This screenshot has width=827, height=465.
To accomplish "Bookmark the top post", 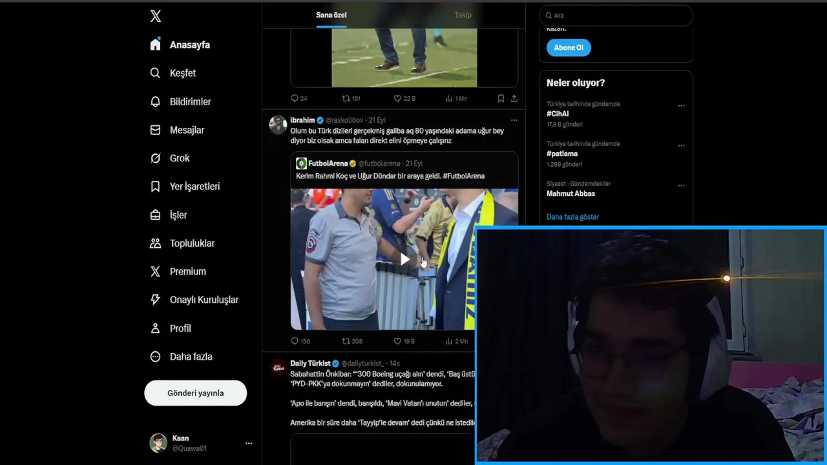I will [x=501, y=99].
